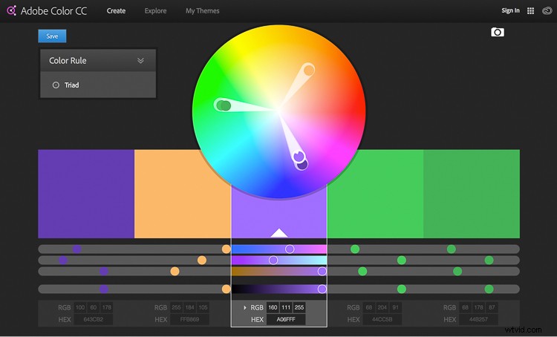This screenshot has height=337, width=557.
Task: Select the dark purple swatch on the left
Action: tap(86, 194)
